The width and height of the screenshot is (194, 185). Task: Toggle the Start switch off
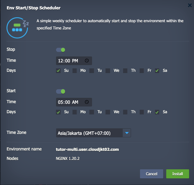point(61,91)
